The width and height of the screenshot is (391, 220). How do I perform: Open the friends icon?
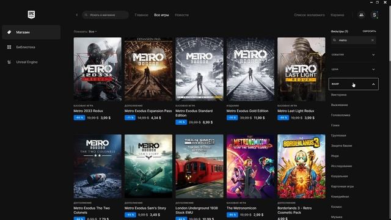tap(361, 15)
